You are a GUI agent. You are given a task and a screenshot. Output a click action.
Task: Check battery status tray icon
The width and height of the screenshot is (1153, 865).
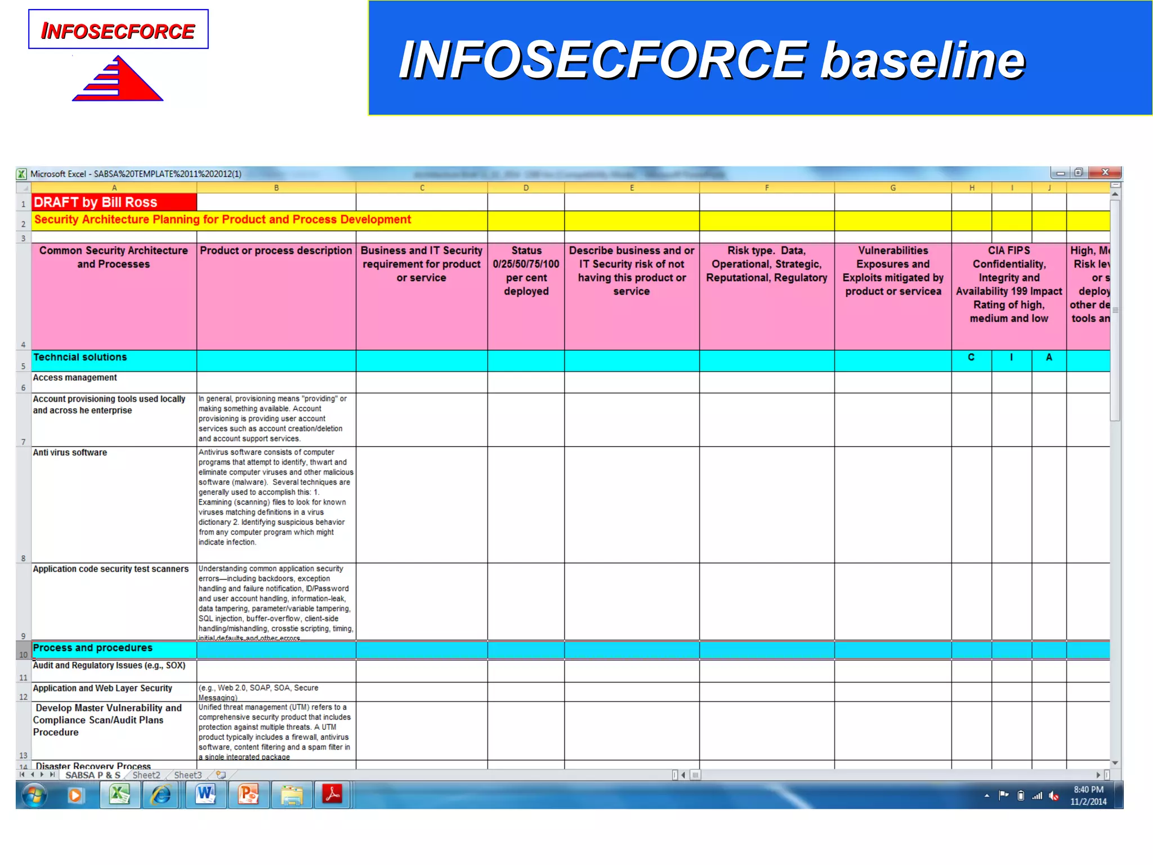[1021, 796]
